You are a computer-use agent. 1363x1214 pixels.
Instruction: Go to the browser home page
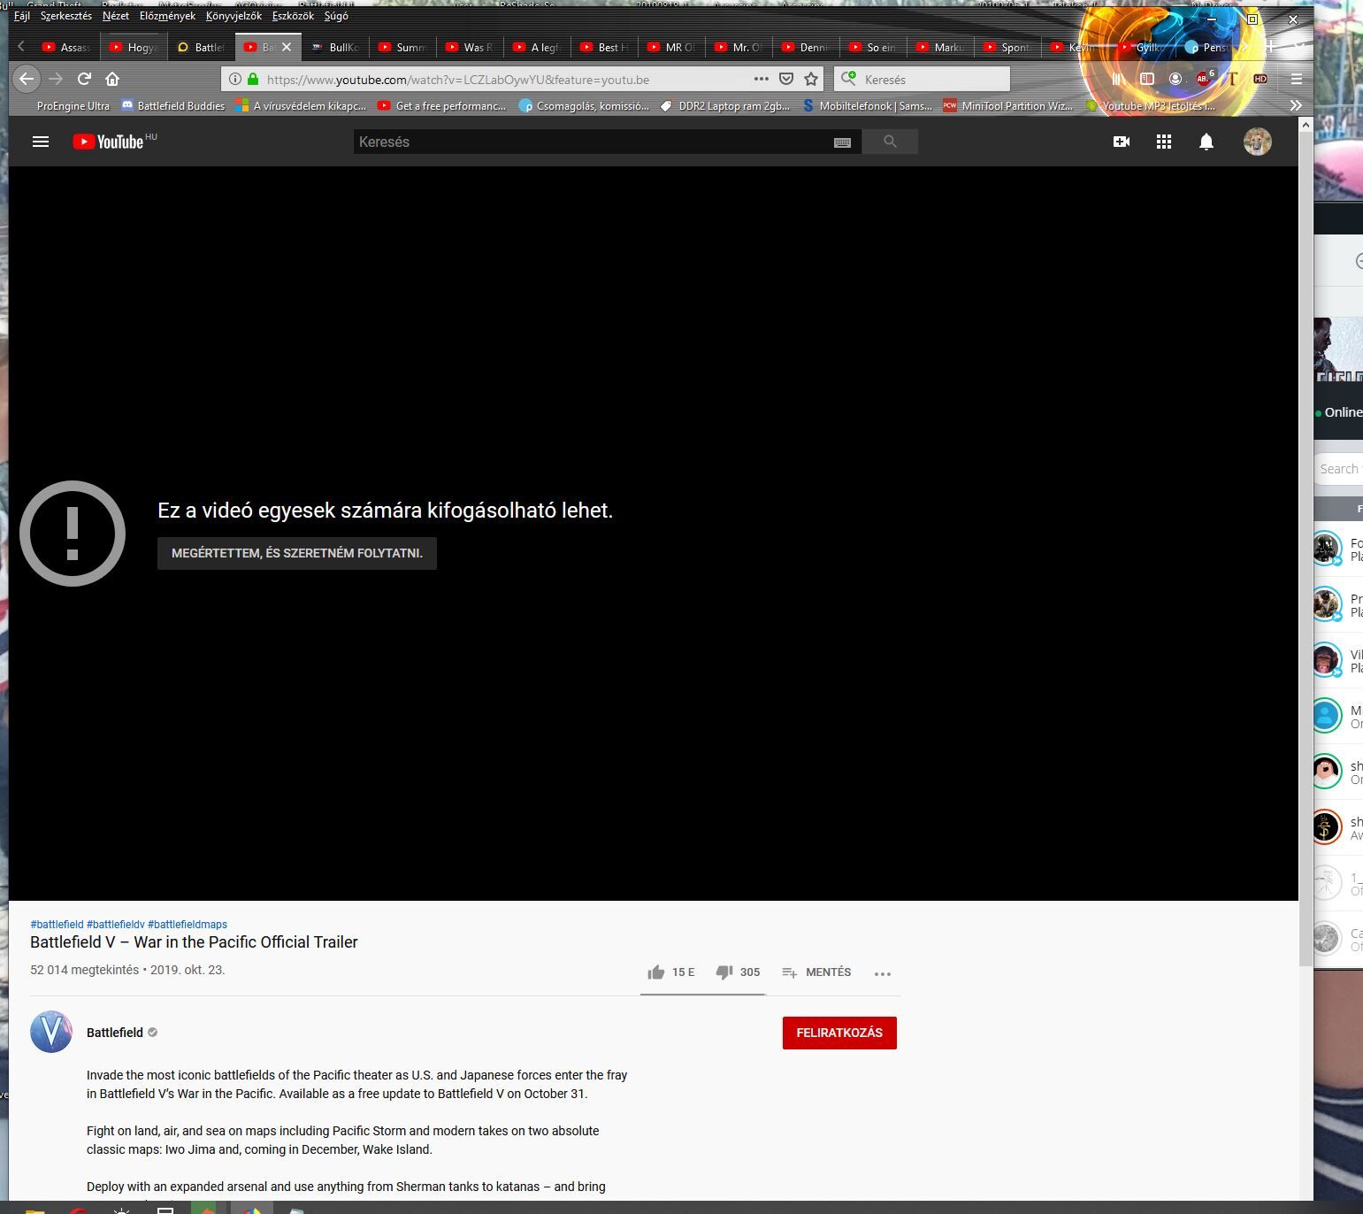pyautogui.click(x=112, y=79)
